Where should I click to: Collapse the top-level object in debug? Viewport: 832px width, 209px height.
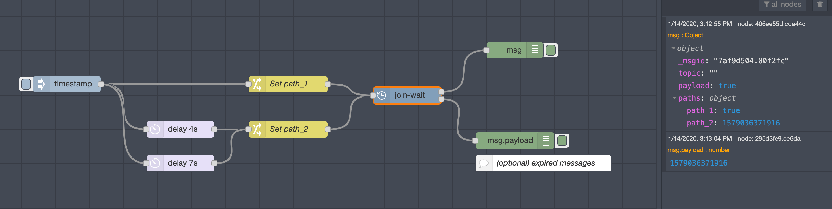point(673,48)
